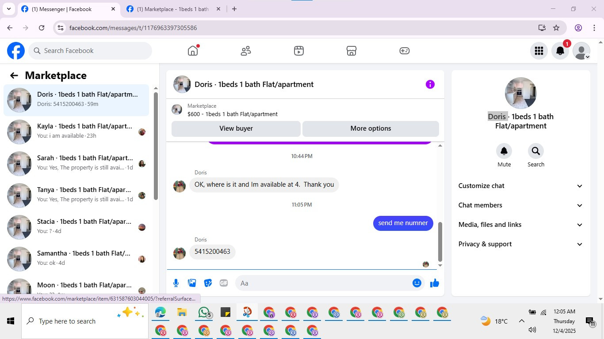
Task: Send a thumbs-up like
Action: tap(435, 283)
